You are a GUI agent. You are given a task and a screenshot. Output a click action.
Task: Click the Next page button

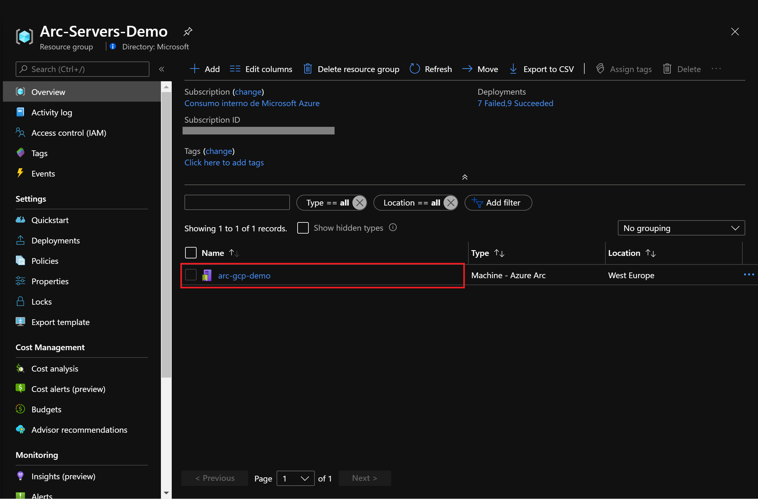pos(365,478)
